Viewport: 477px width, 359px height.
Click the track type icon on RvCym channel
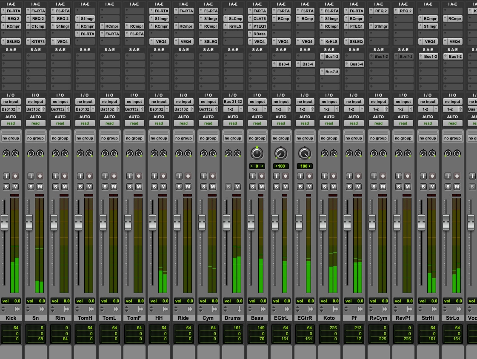point(385,309)
